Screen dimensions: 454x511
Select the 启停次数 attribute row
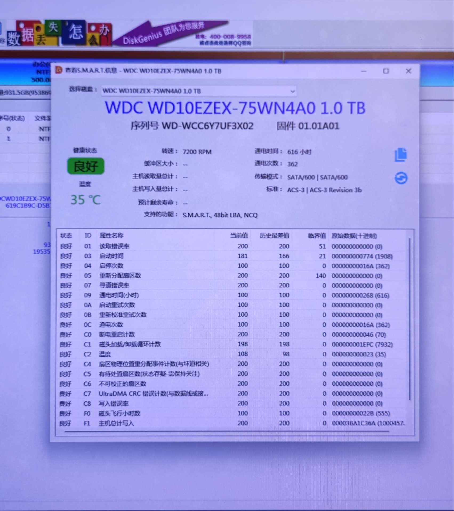point(232,266)
